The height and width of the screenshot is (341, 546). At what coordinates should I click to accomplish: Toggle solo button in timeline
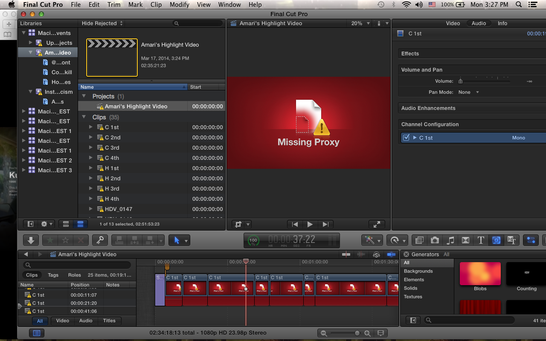[x=376, y=254]
